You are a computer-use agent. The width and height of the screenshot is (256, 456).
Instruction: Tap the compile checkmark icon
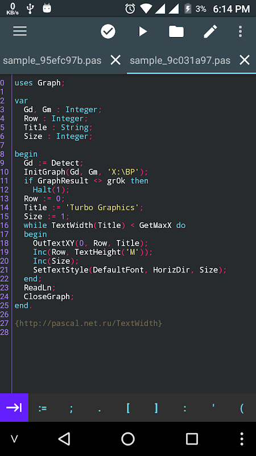108,31
